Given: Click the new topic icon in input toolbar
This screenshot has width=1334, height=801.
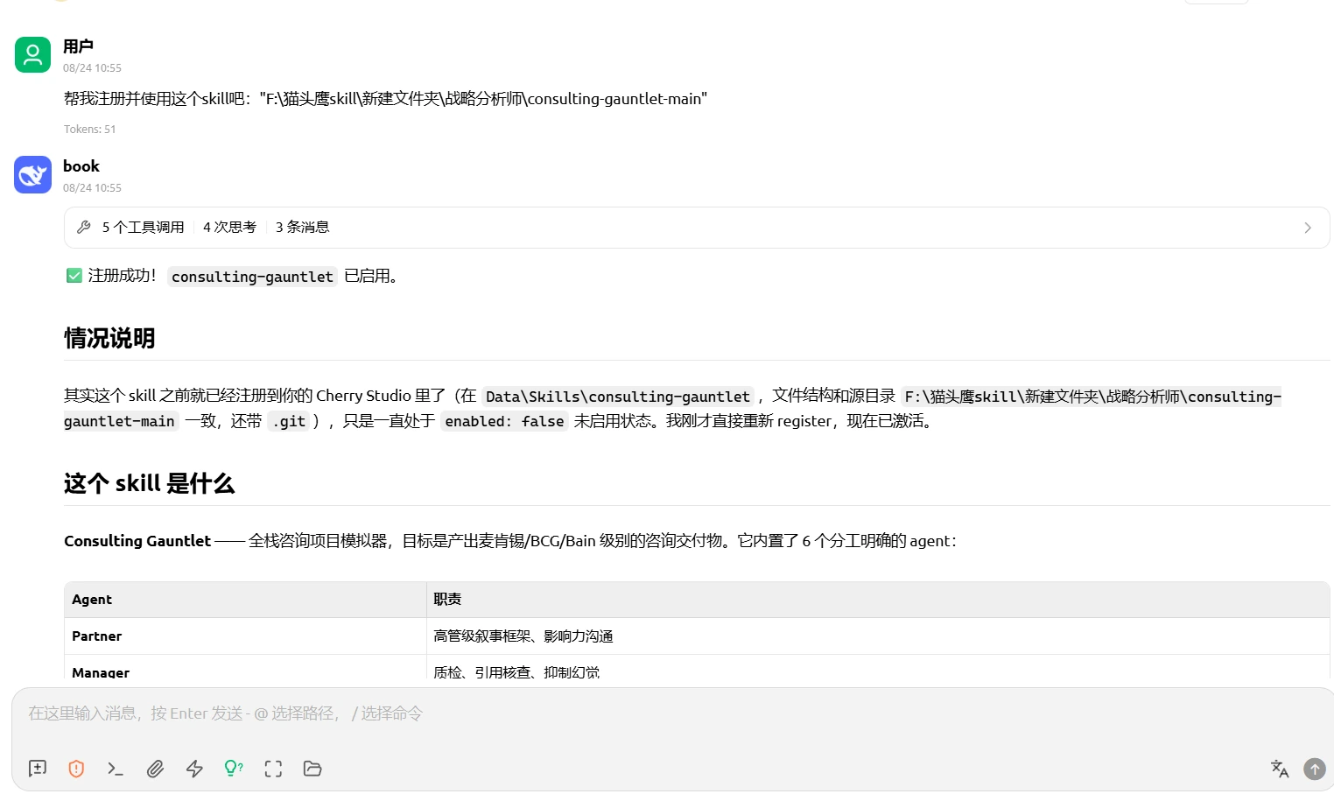Looking at the screenshot, I should pos(38,769).
